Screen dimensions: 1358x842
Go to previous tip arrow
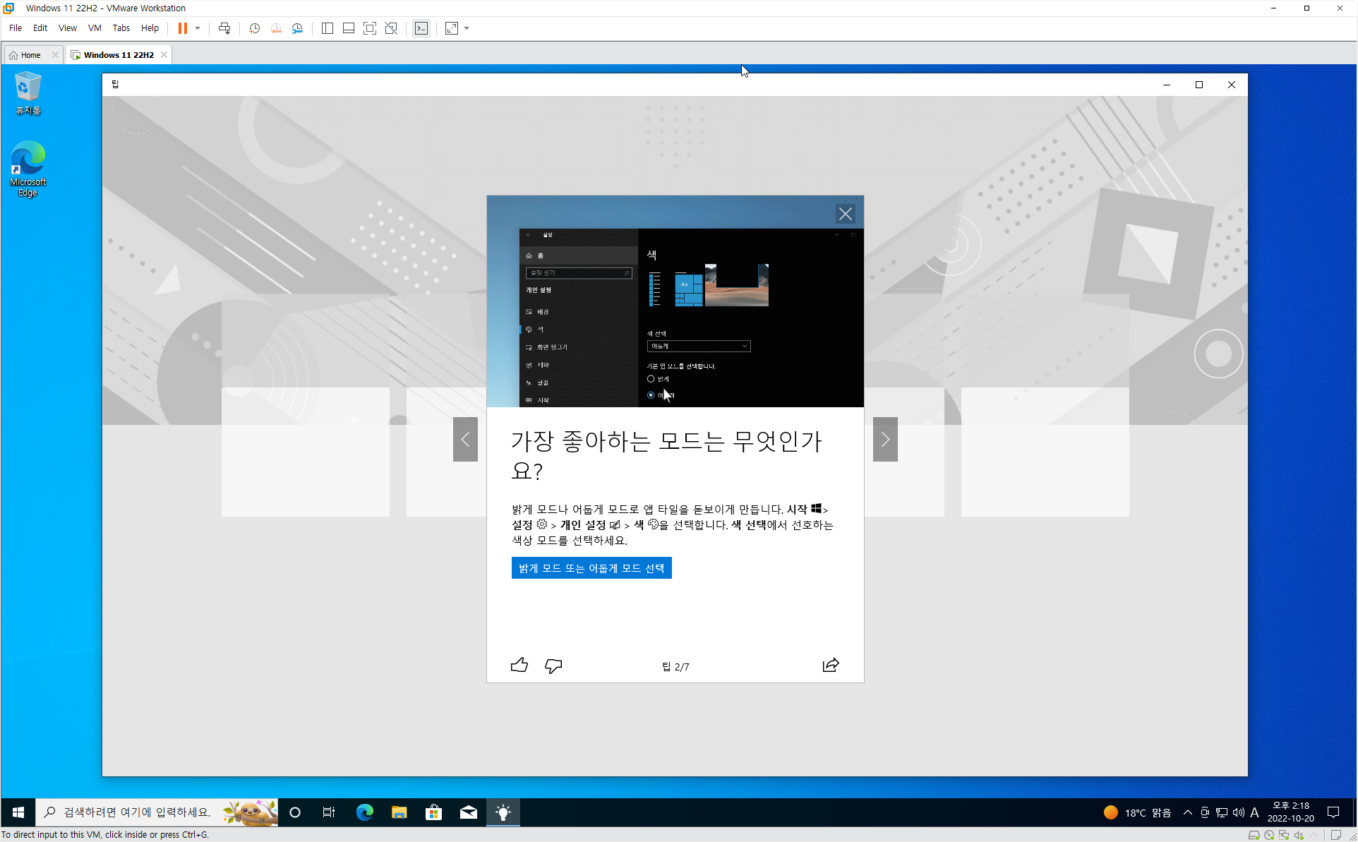click(465, 439)
